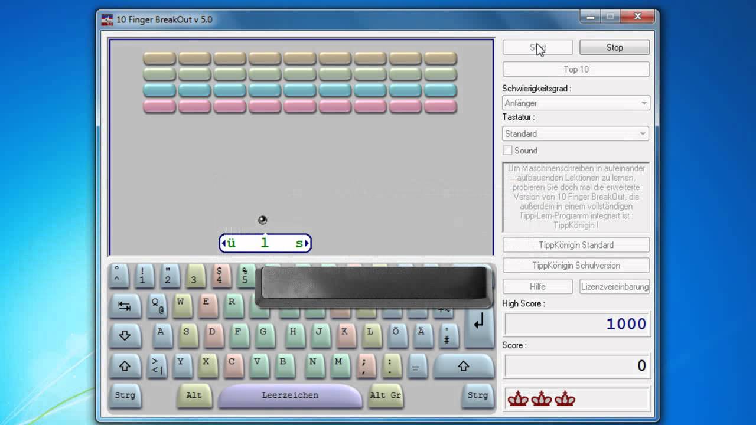756x425 pixels.
Task: Click the L key on the keyboard
Action: pos(372,335)
